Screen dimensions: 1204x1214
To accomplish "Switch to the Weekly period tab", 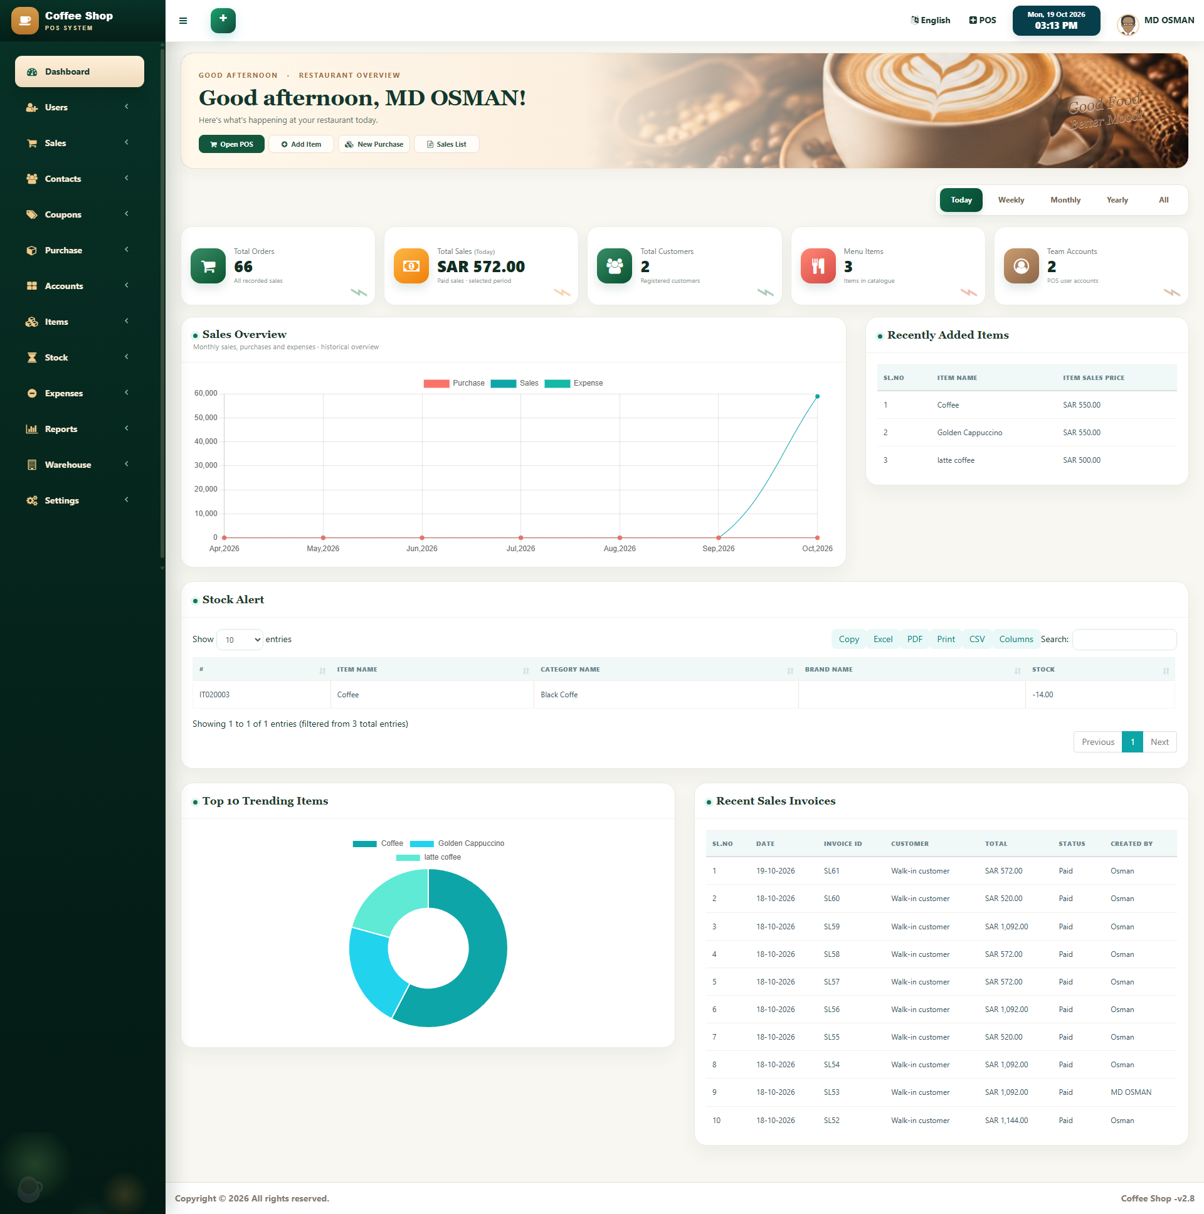I will (1011, 200).
